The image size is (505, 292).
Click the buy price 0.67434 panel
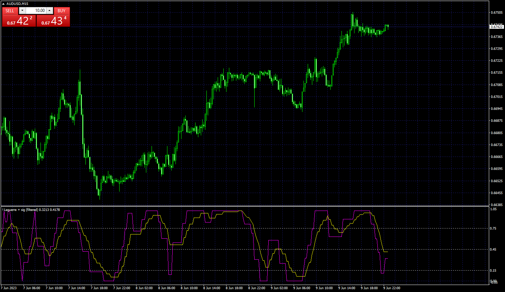click(53, 21)
